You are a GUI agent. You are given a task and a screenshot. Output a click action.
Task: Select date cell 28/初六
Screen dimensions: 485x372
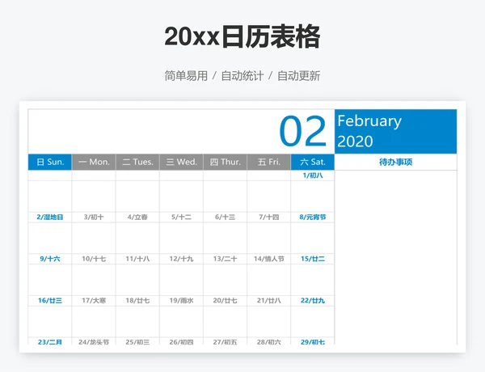[269, 341]
